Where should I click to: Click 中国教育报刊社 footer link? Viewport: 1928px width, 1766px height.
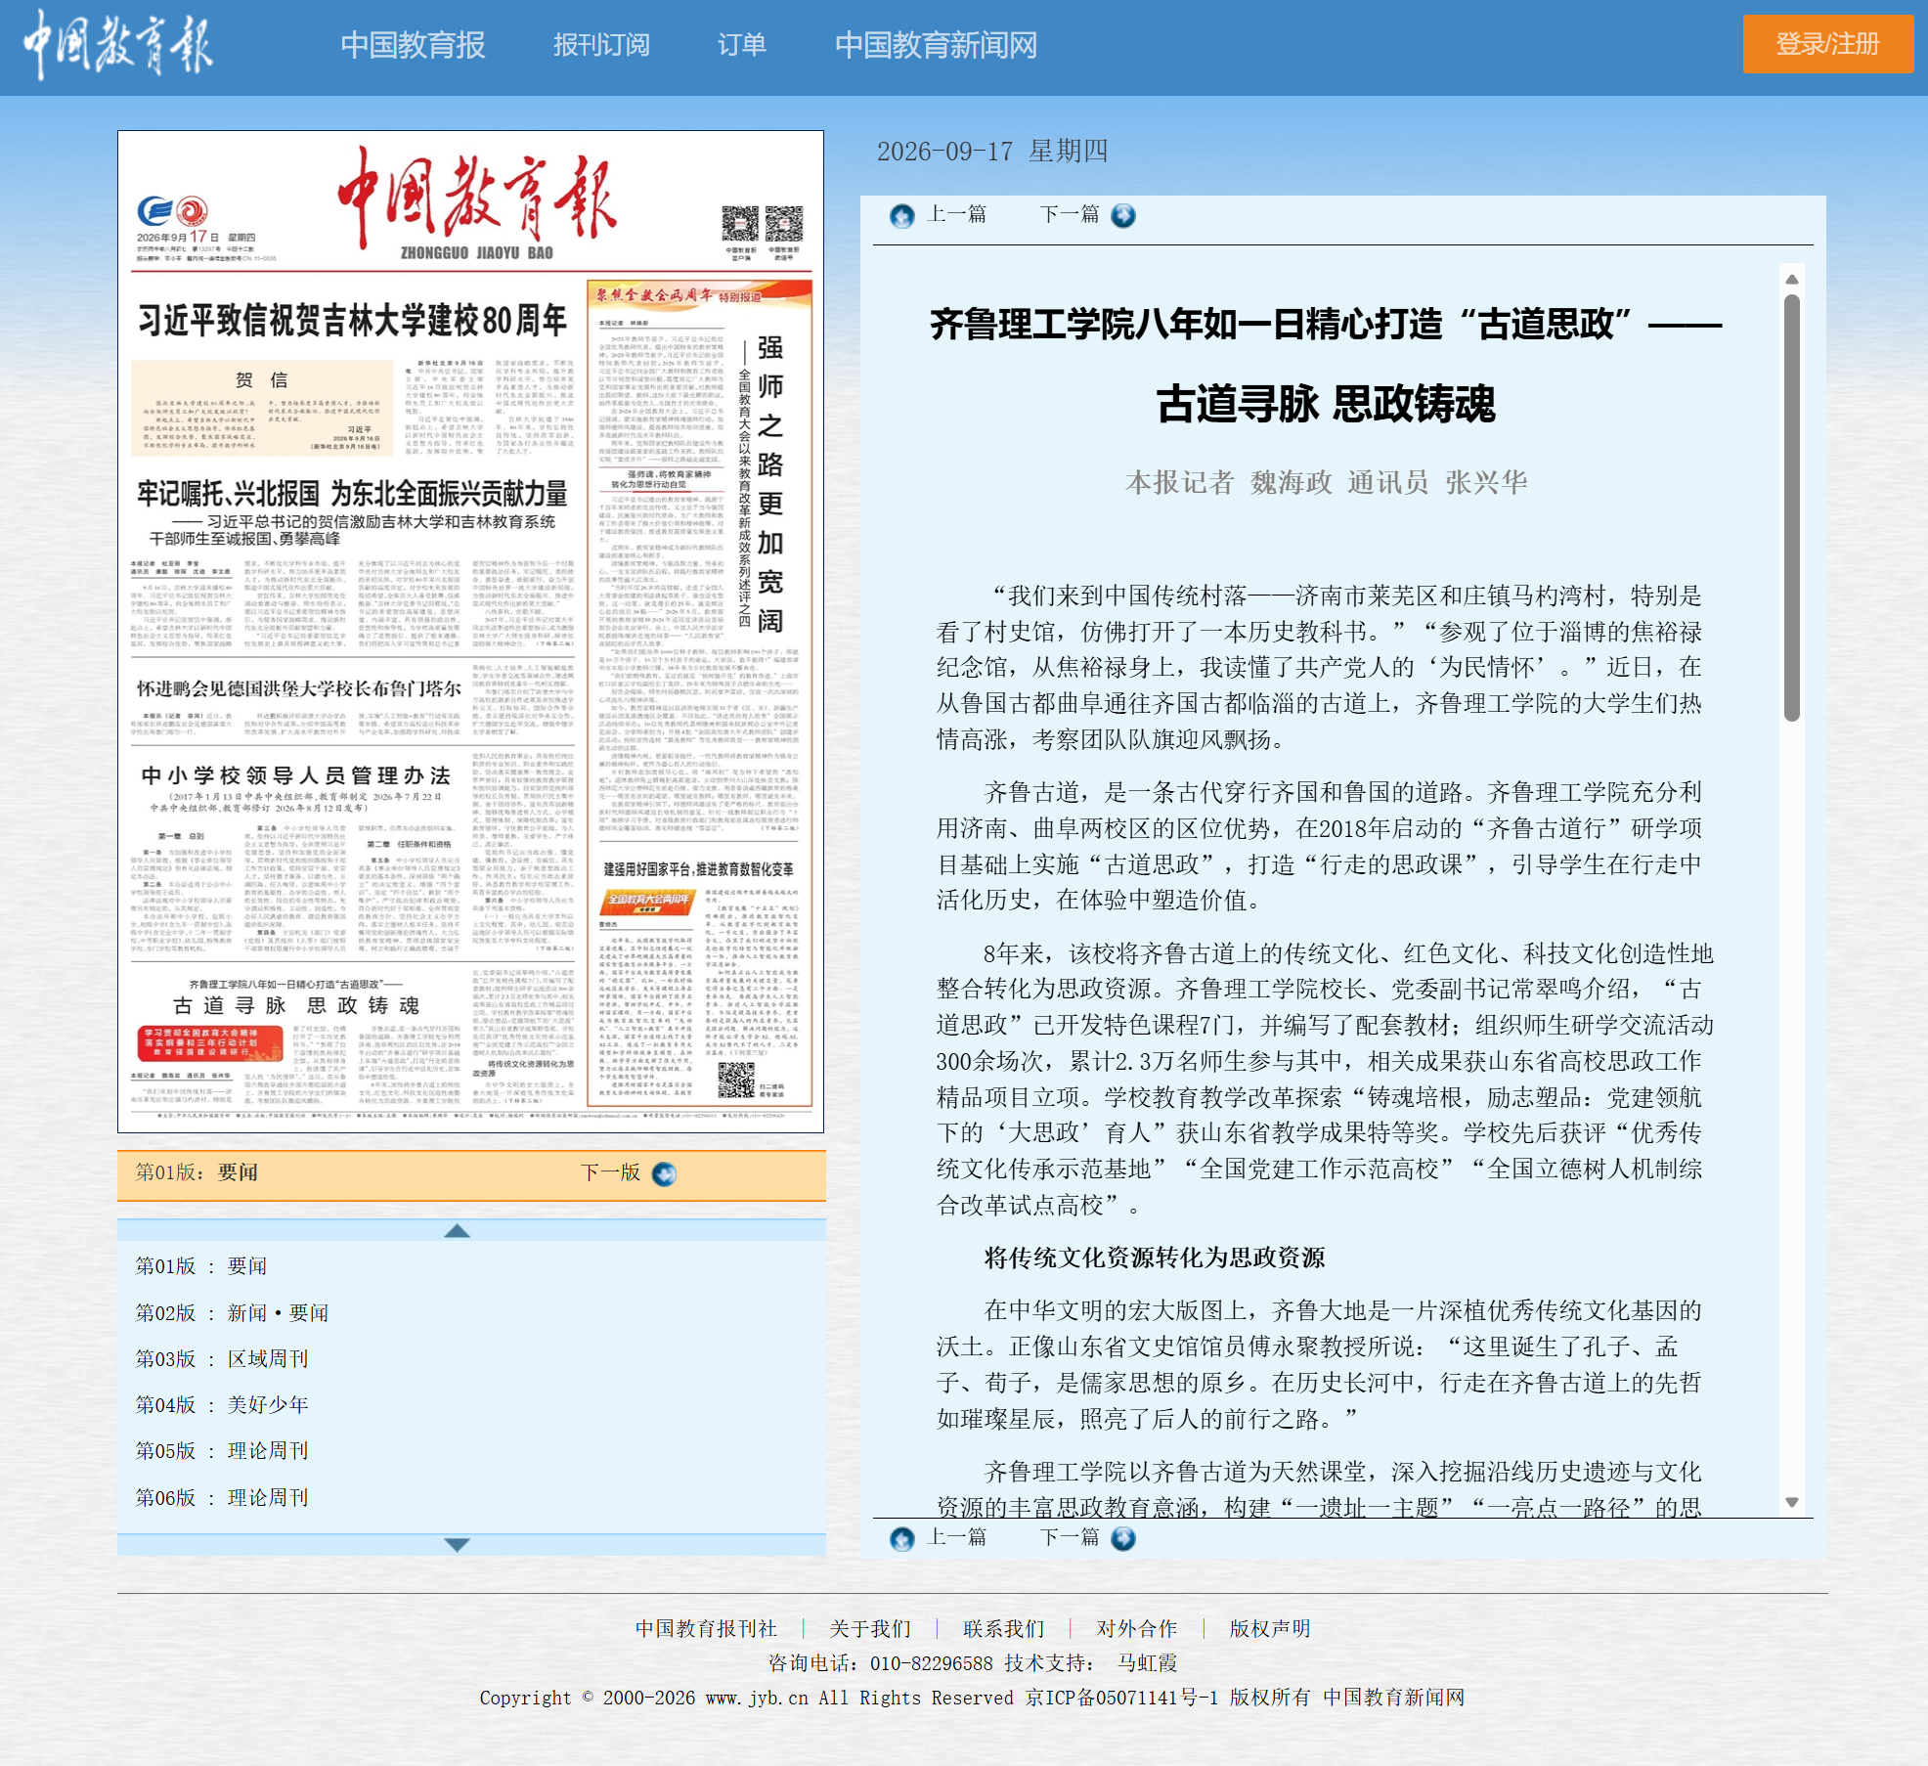706,1628
